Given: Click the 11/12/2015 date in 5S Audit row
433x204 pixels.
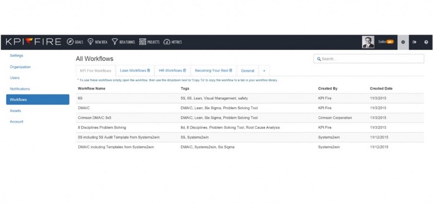Looking at the screenshot, I should click(379, 137).
